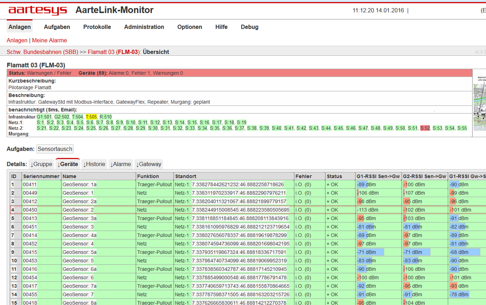Switch to the Historie details tab
This screenshot has width=486, height=305.
94,164
